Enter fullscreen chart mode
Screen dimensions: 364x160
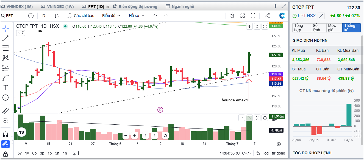click(x=253, y=16)
